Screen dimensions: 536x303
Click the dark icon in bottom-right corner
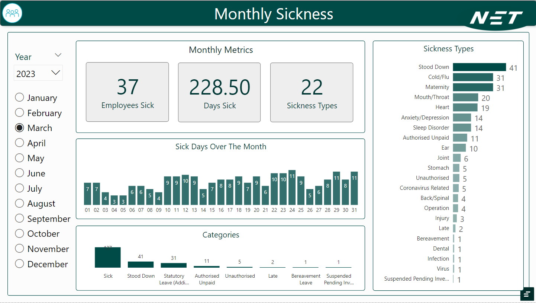527,294
